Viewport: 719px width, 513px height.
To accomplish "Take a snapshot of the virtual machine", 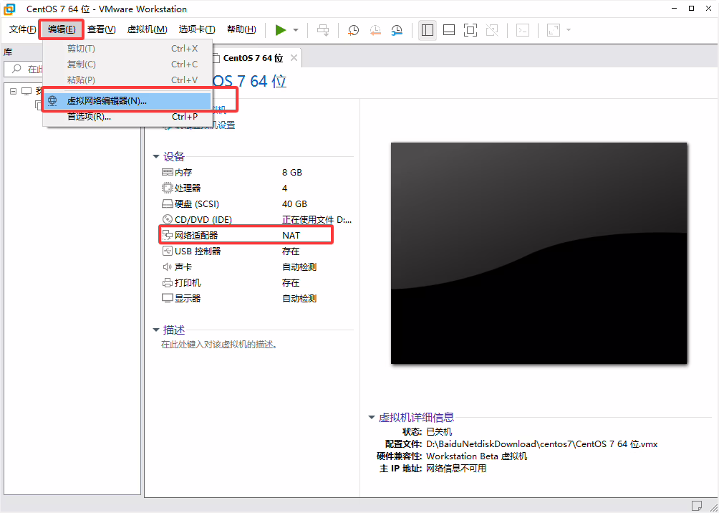I will click(352, 29).
